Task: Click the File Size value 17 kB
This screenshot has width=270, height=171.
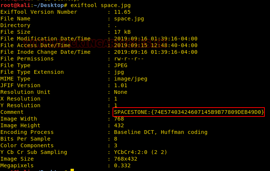Action: click(x=122, y=32)
